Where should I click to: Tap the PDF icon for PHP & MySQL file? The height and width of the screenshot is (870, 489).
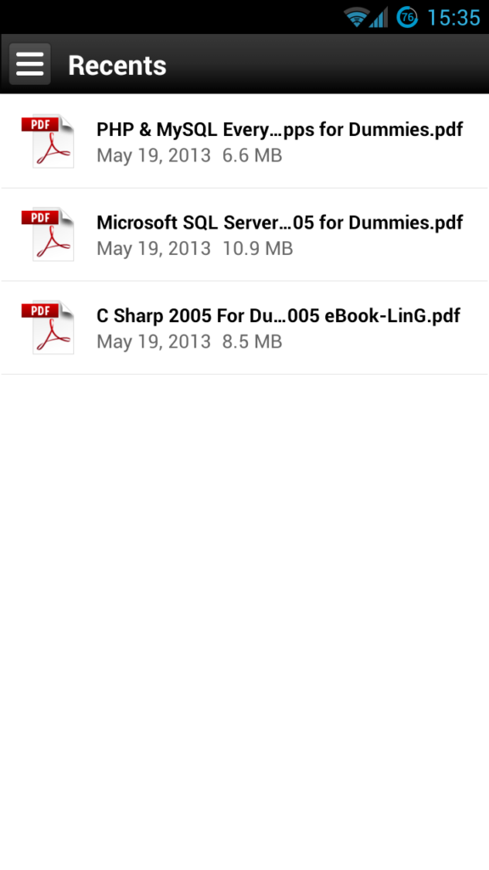[x=48, y=141]
